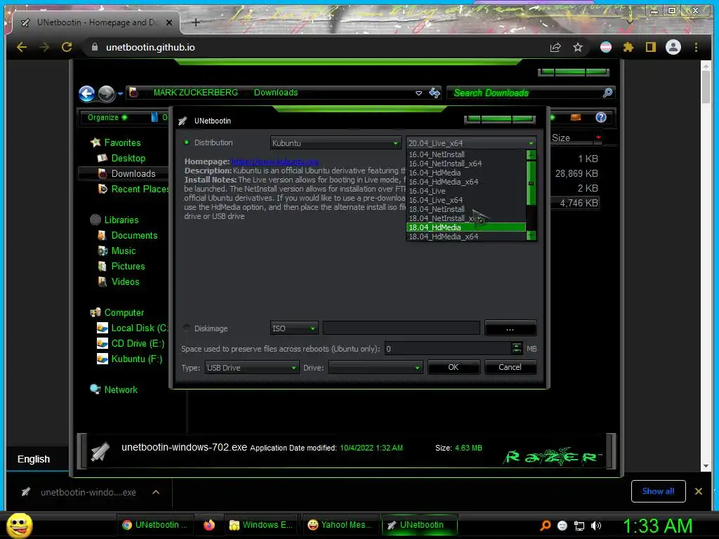The height and width of the screenshot is (539, 719).
Task: Select the Distribution radio button
Action: tap(187, 142)
